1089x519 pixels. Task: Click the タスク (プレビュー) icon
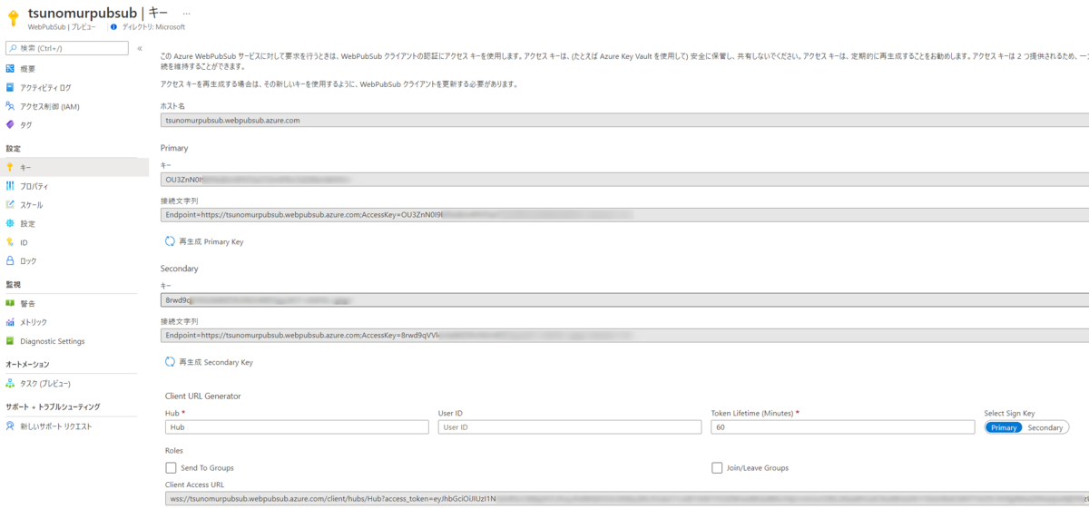pyautogui.click(x=10, y=384)
